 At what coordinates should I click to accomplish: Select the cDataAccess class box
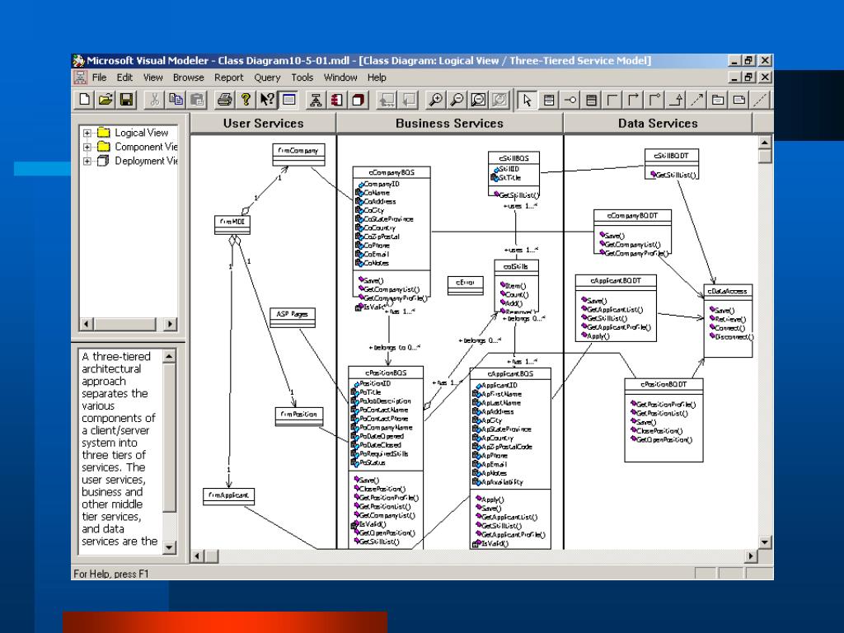(728, 321)
